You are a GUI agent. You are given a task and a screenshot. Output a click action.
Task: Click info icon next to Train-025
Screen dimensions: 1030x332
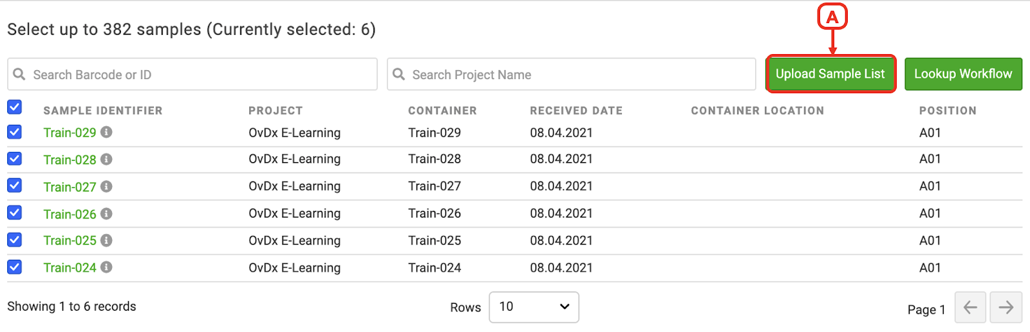point(106,240)
